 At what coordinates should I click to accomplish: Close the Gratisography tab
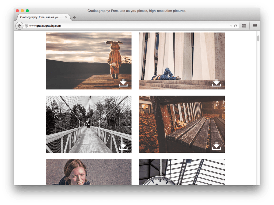click(66, 17)
